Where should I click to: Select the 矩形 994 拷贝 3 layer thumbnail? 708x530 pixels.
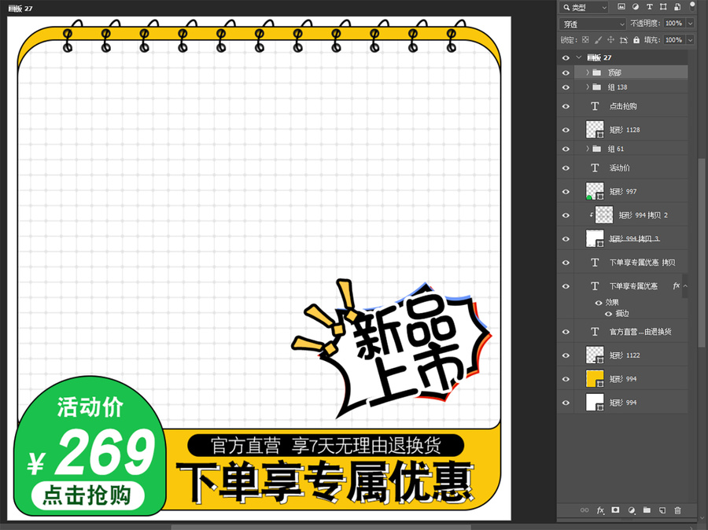pyautogui.click(x=595, y=238)
